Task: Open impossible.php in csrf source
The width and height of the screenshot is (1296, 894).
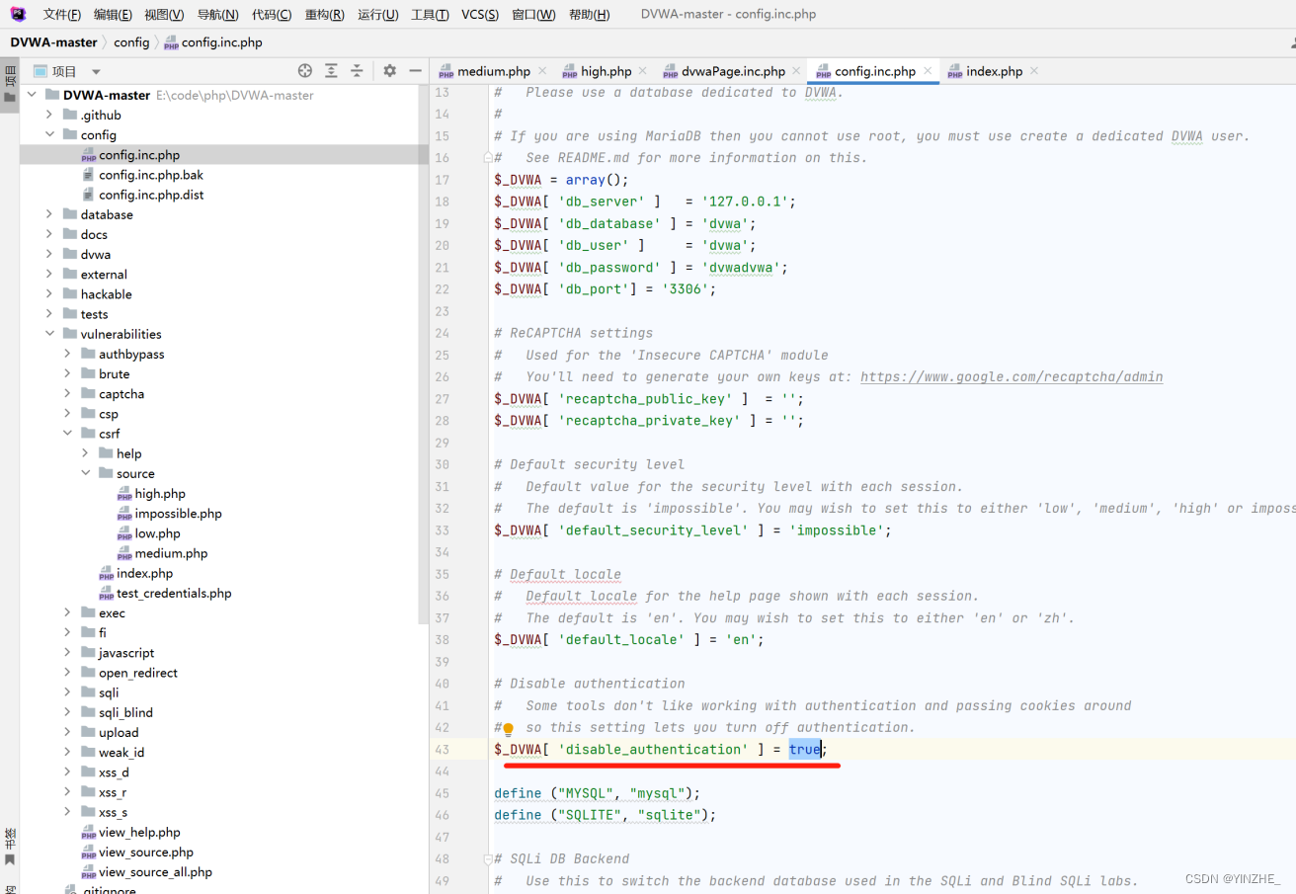Action: tap(178, 514)
